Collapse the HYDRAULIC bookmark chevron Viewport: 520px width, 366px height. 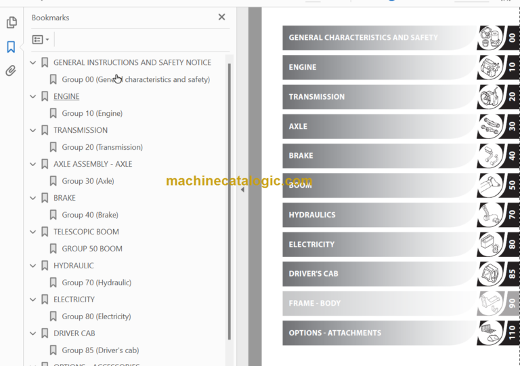pos(32,266)
